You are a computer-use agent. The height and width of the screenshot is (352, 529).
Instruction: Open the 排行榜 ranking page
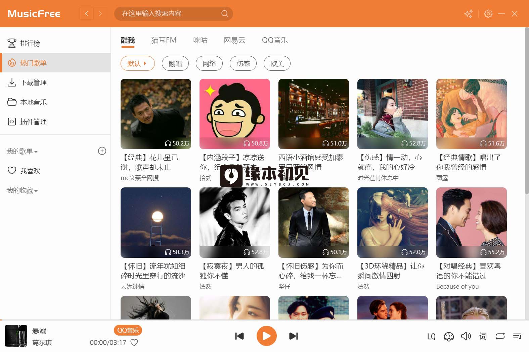(55, 43)
